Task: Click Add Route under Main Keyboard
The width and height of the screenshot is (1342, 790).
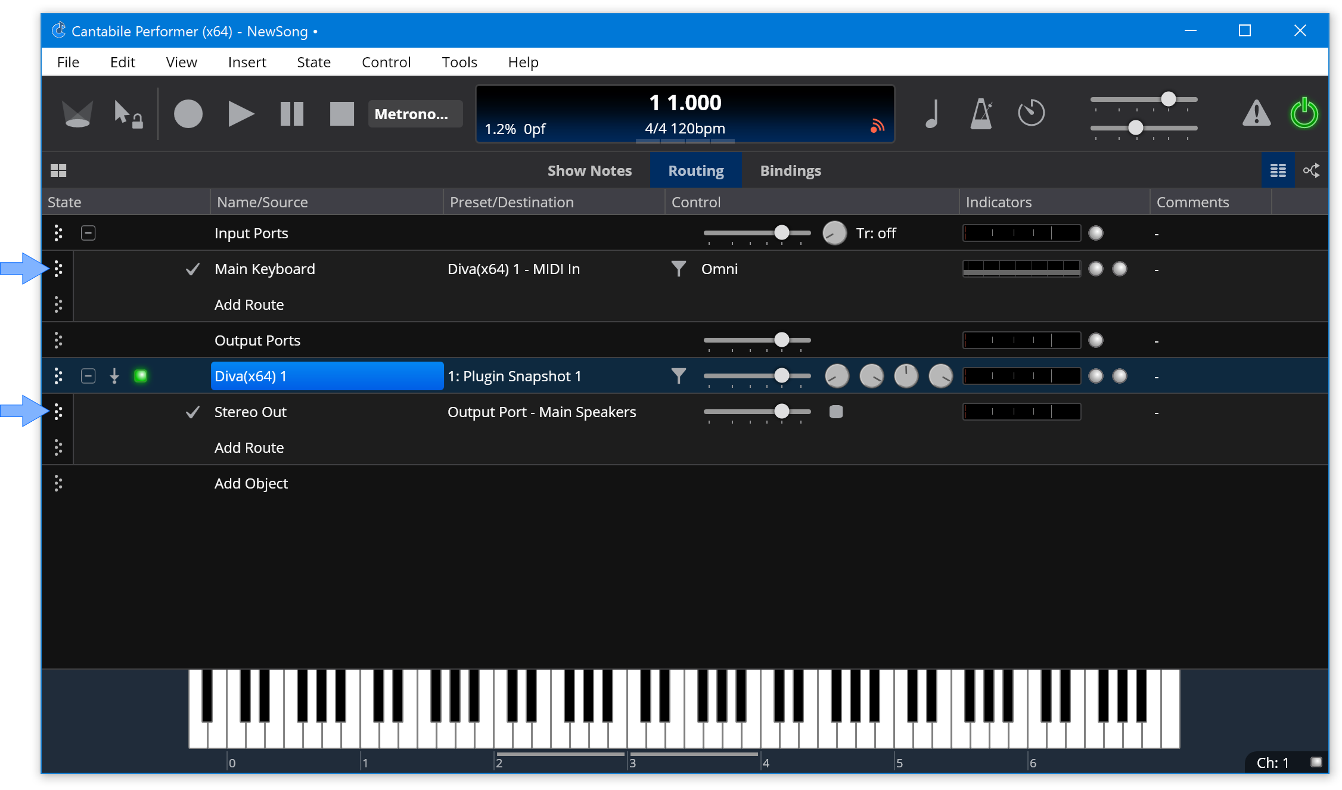Action: tap(249, 304)
